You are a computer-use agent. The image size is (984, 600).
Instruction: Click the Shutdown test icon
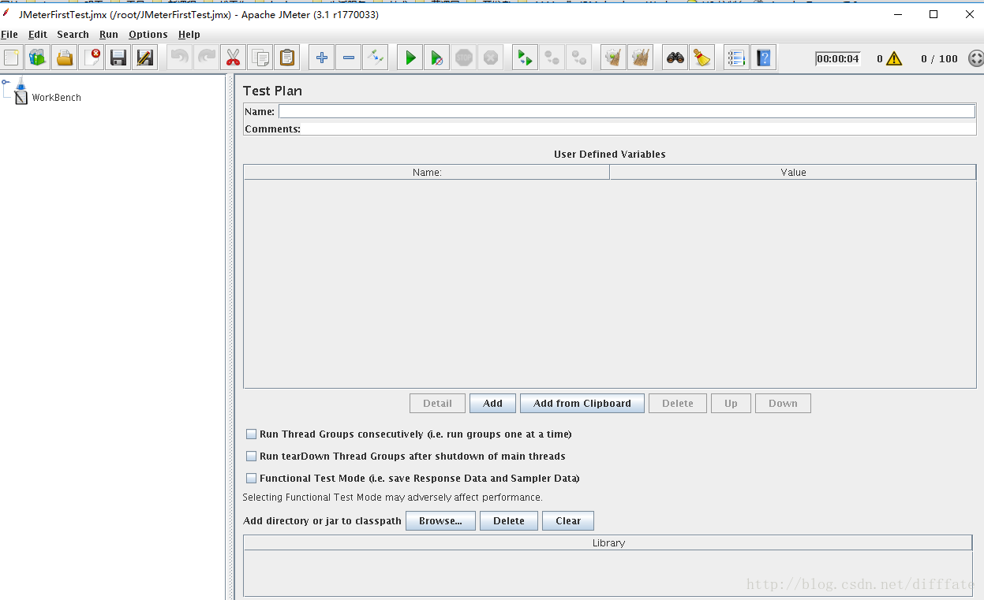point(491,58)
